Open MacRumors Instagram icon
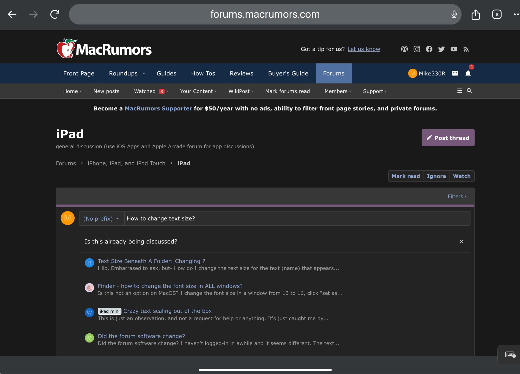520x374 pixels. [417, 49]
